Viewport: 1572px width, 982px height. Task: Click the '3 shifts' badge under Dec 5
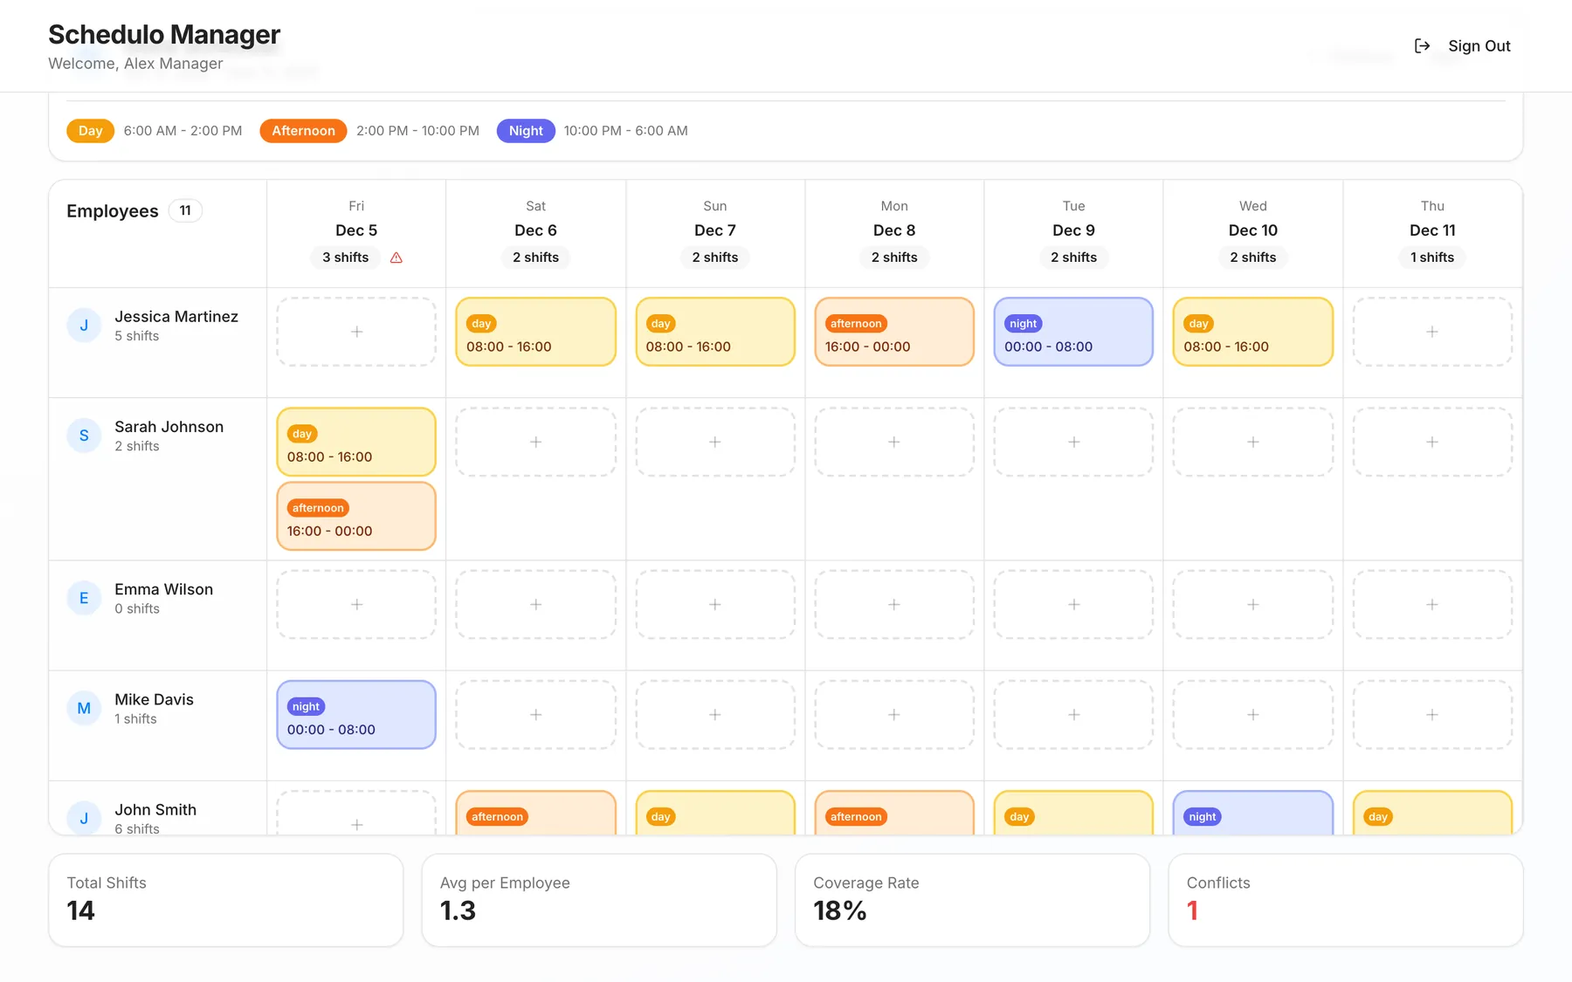click(x=346, y=258)
